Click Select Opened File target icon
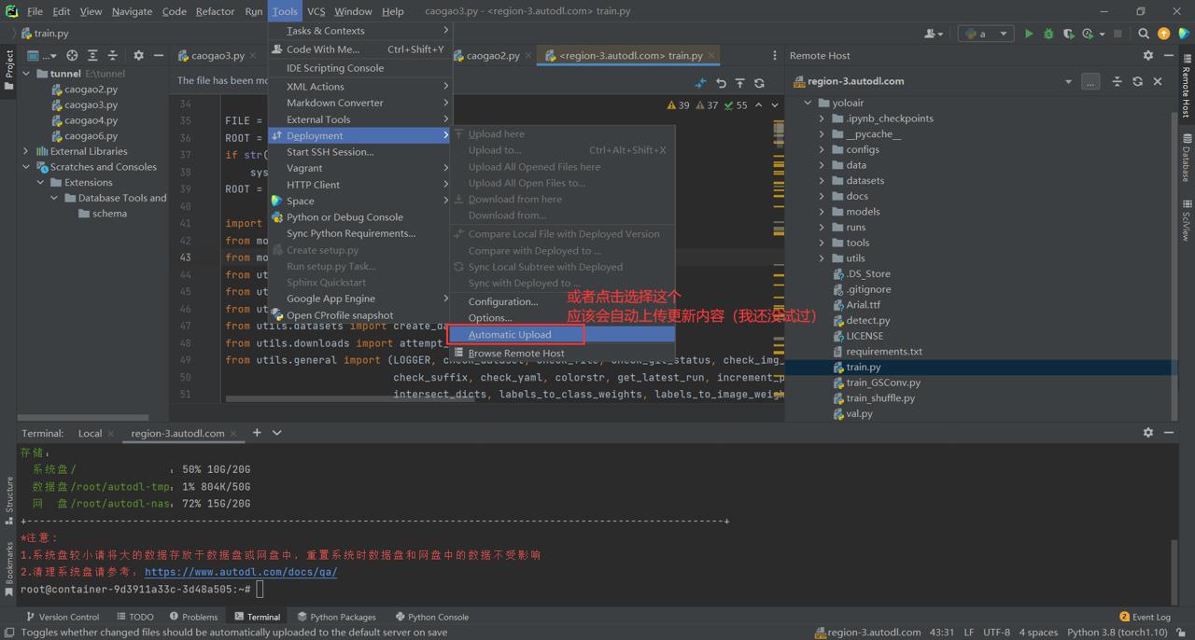Viewport: 1195px width, 640px height. pyautogui.click(x=72, y=56)
